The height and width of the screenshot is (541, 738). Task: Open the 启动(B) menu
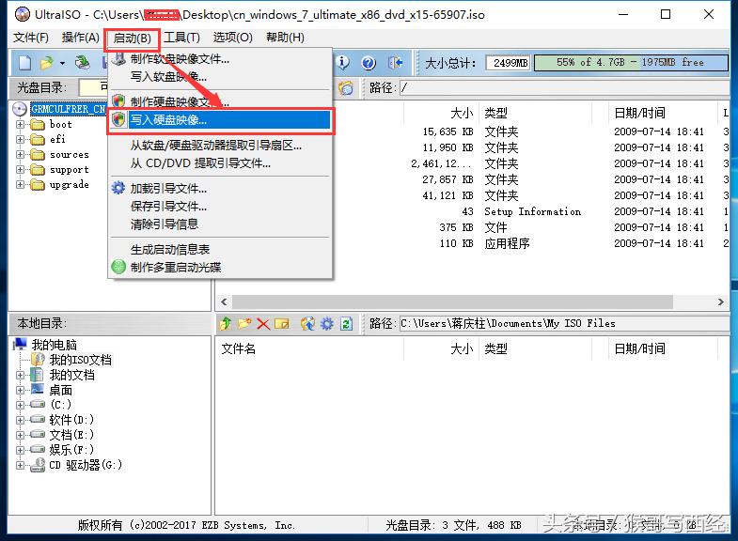(x=133, y=39)
